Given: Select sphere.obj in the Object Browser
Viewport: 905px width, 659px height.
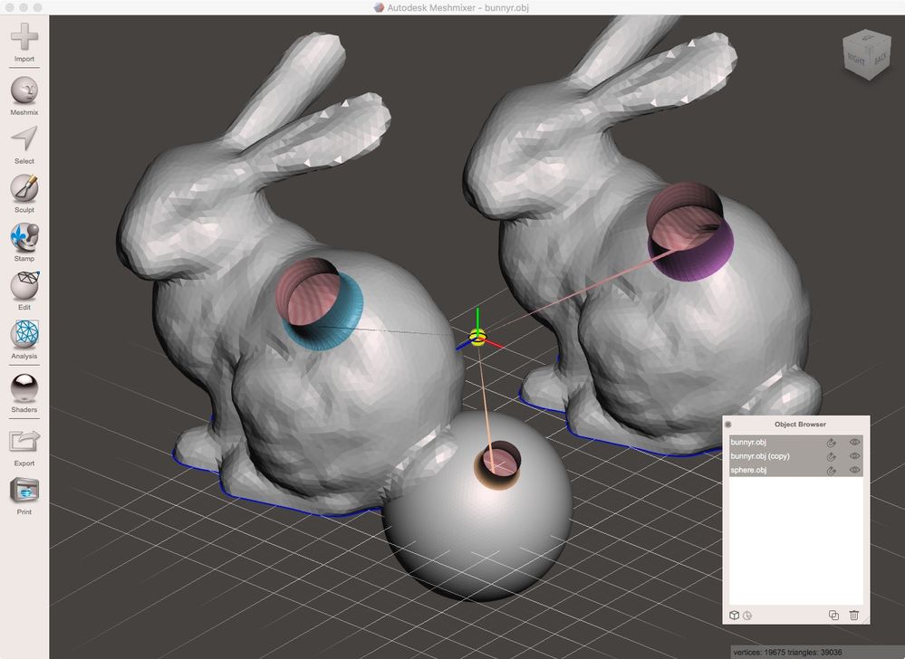Looking at the screenshot, I should click(x=796, y=470).
